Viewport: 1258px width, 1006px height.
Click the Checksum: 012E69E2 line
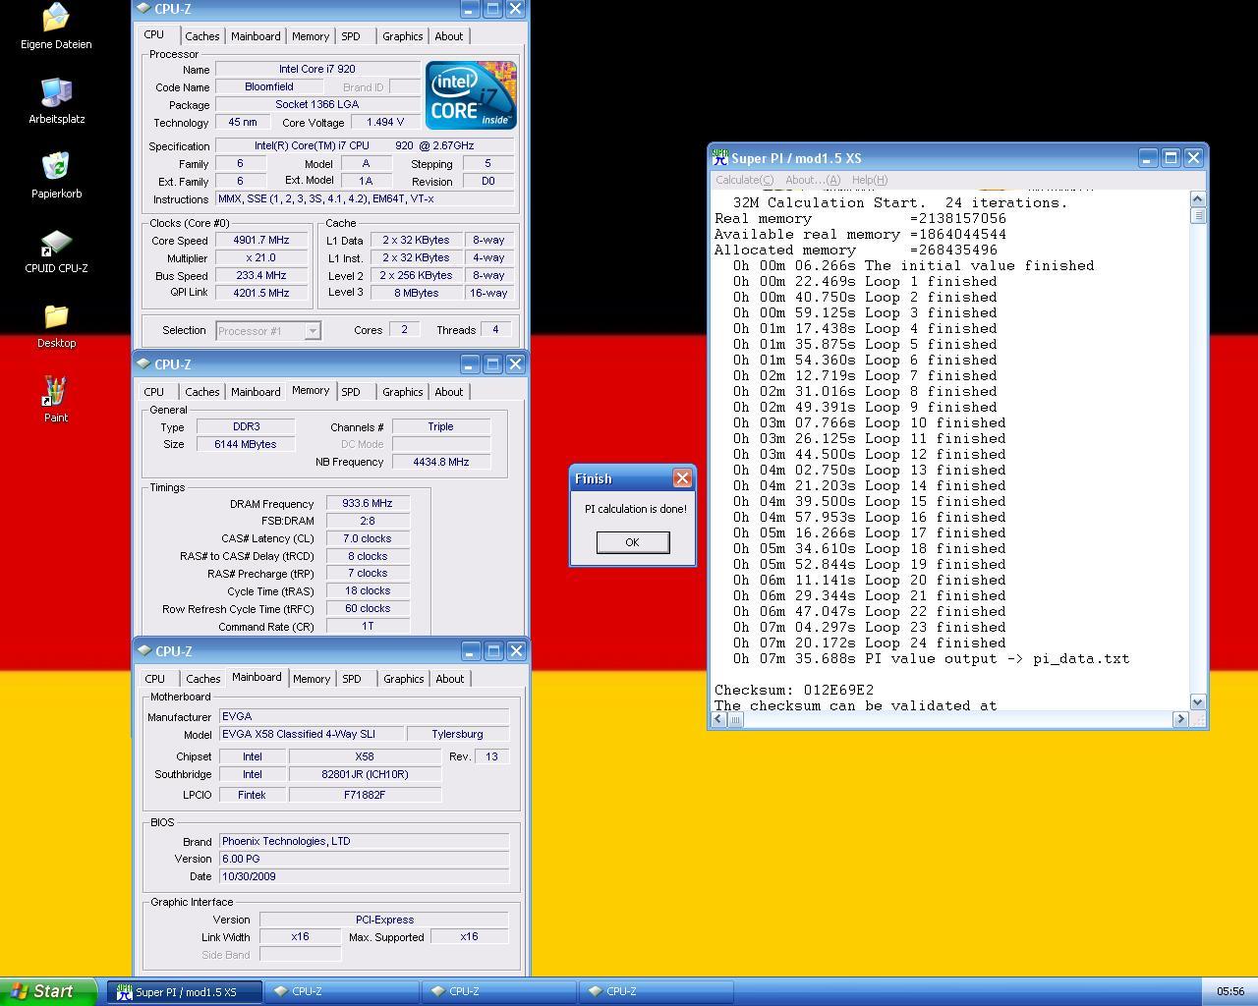click(794, 690)
